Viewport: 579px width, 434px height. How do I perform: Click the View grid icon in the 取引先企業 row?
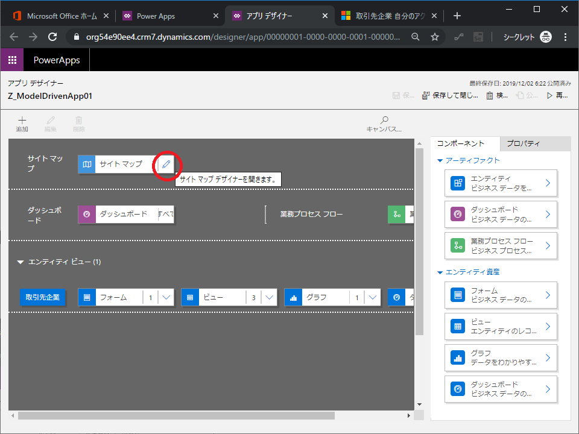[190, 297]
